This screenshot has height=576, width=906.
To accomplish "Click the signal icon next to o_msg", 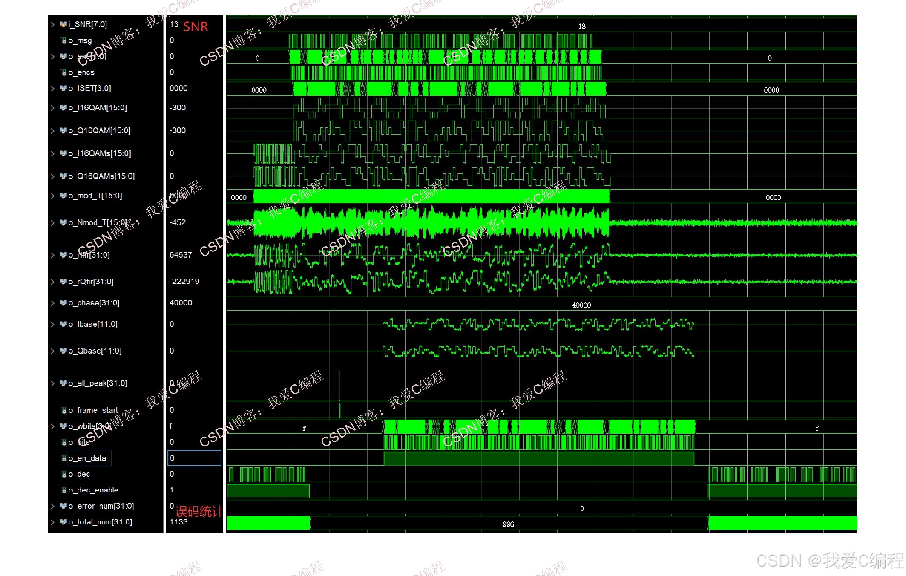I will click(63, 40).
